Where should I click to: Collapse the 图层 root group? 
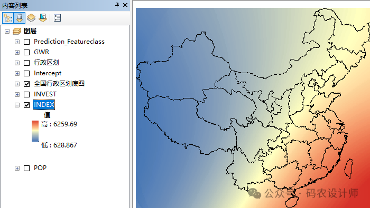point(7,31)
